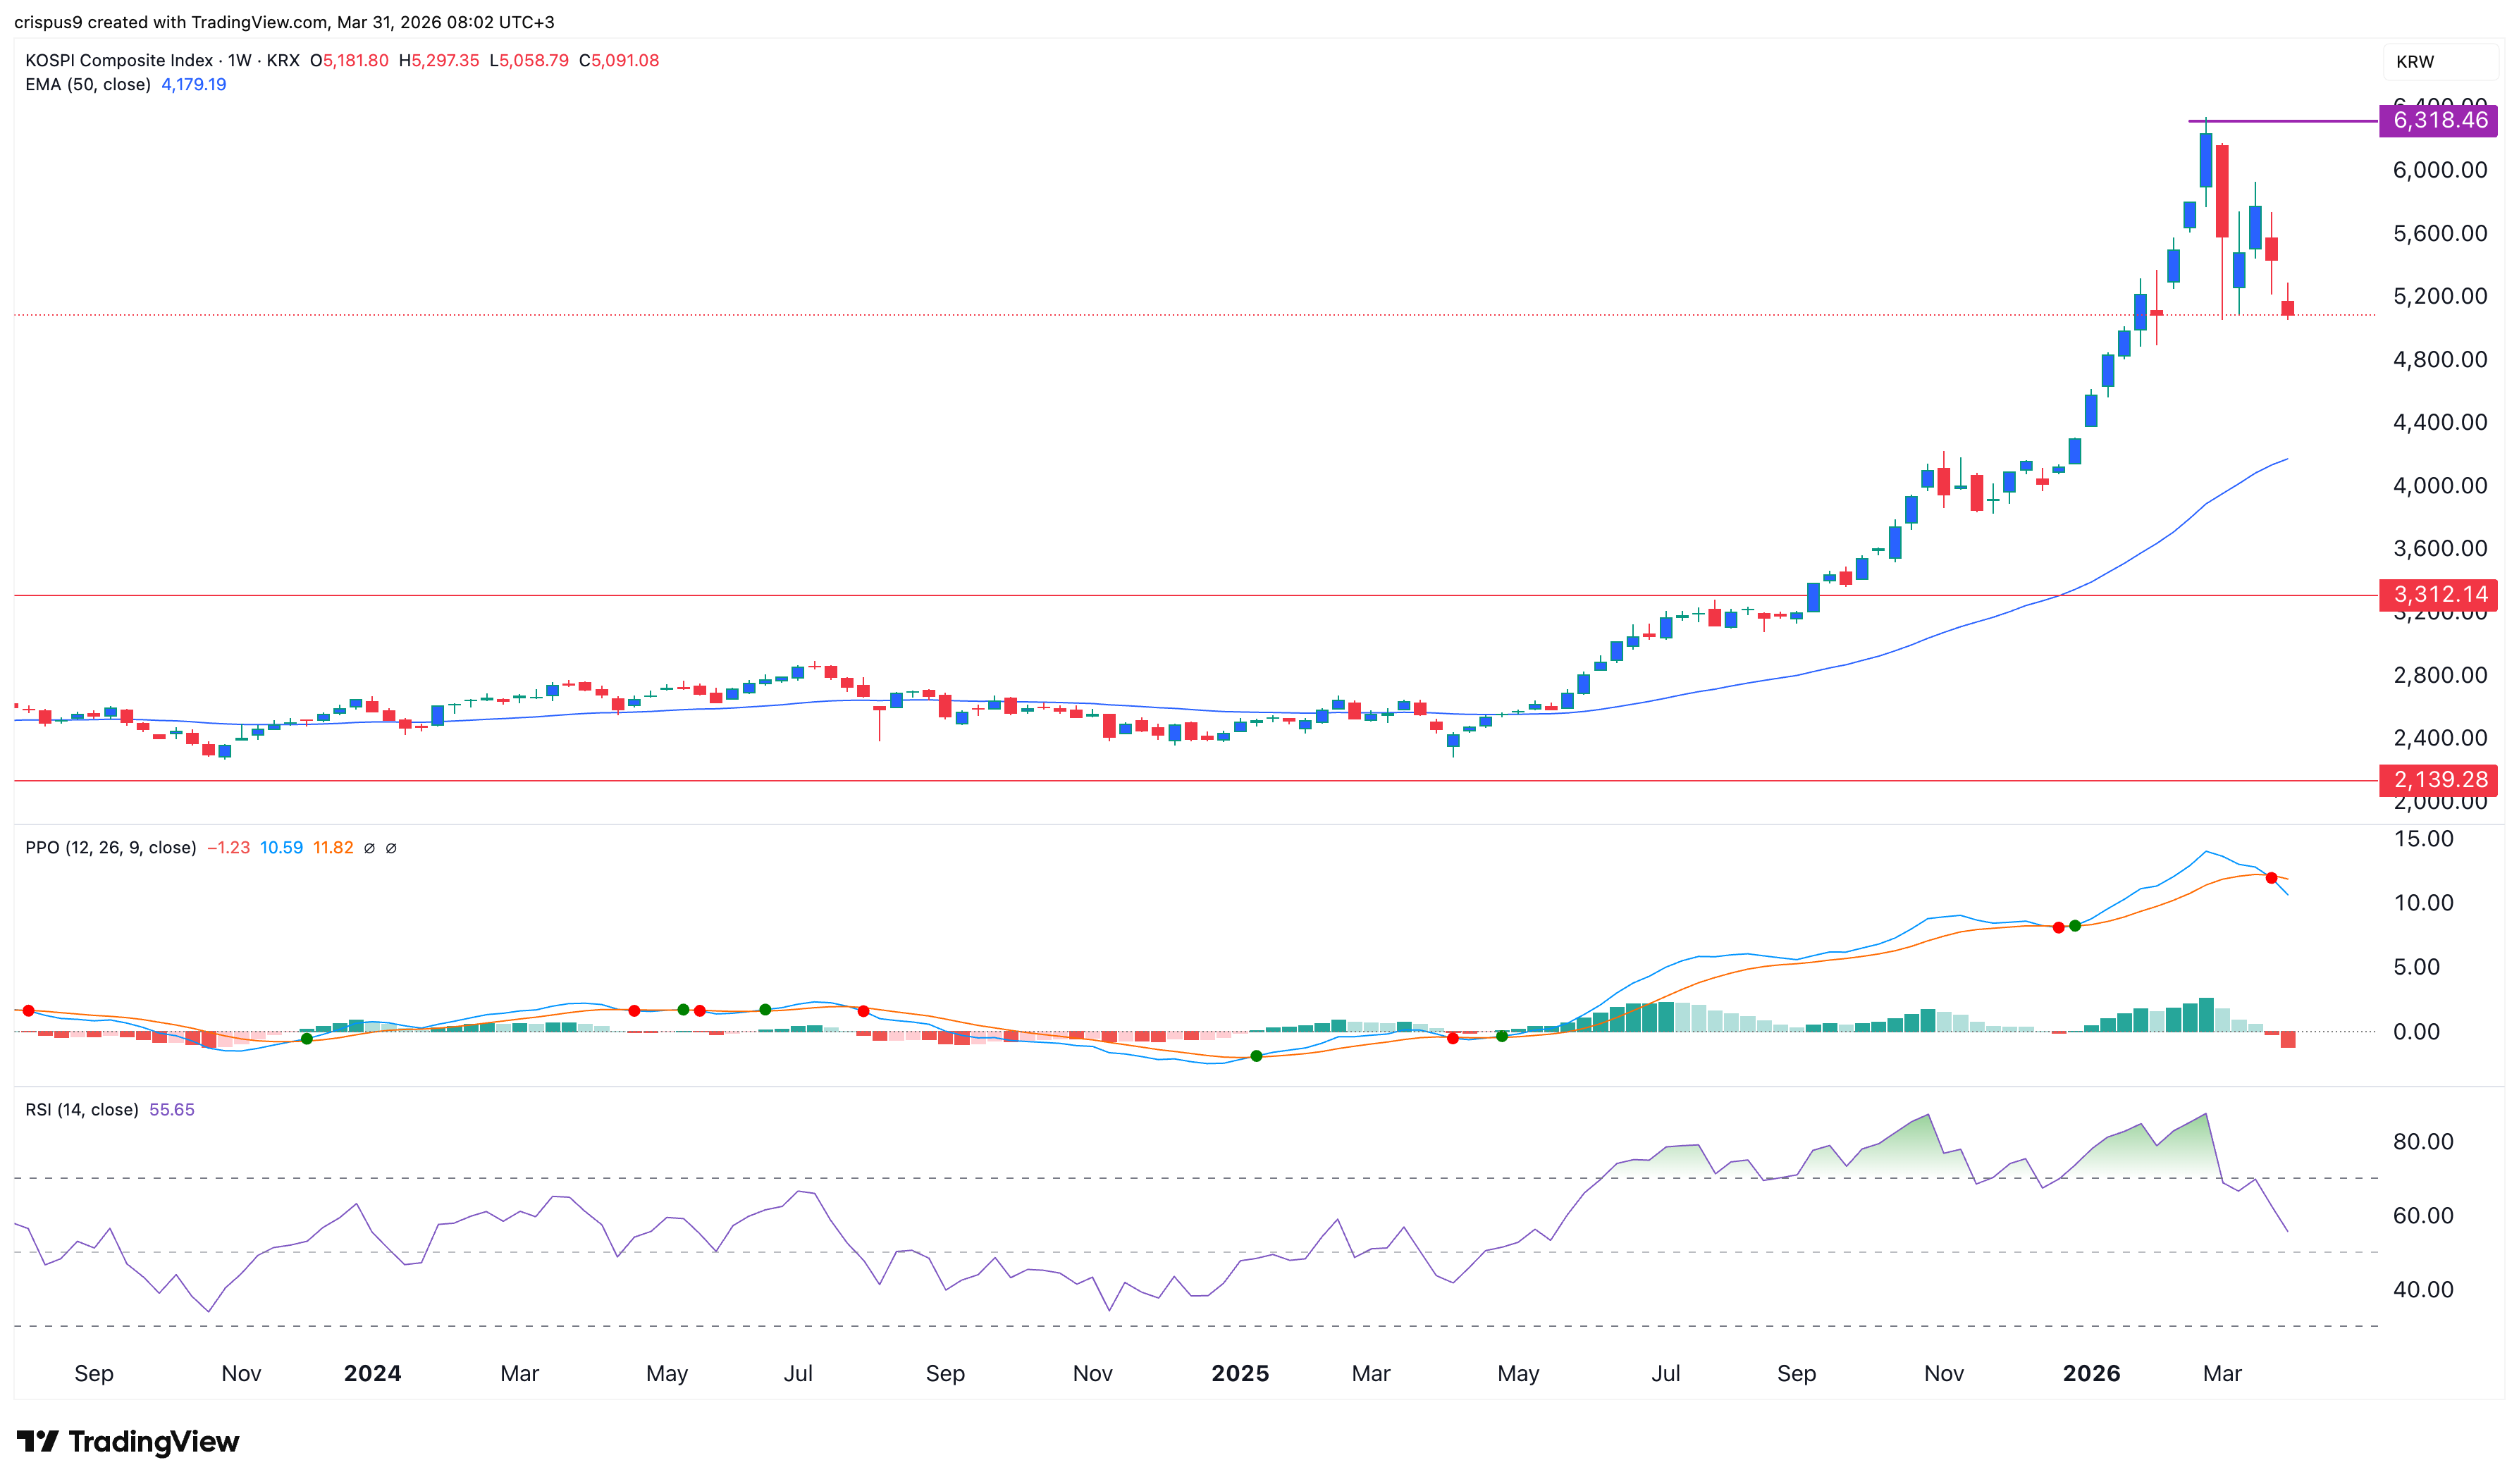The height and width of the screenshot is (1484, 2519).
Task: Click the KOSPI Composite Index title
Action: point(119,60)
